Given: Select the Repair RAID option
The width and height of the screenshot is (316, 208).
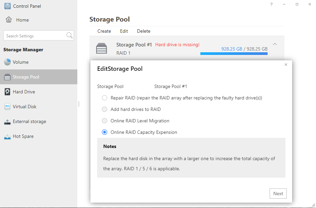Looking at the screenshot, I should click(104, 98).
